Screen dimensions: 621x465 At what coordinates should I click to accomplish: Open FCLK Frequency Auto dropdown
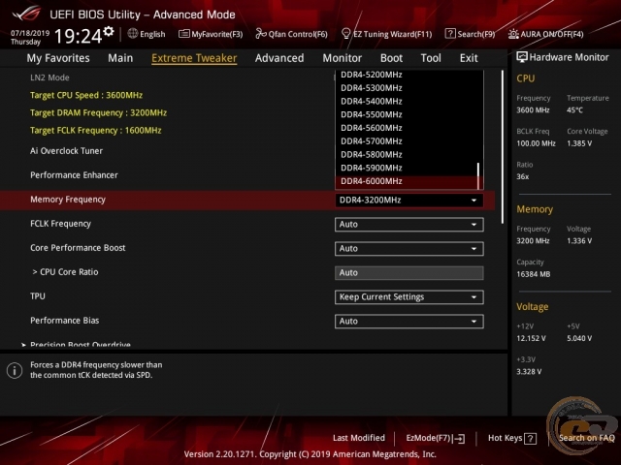(409, 224)
